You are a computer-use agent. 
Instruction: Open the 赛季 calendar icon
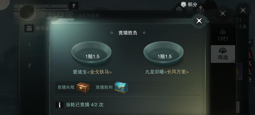point(29,28)
